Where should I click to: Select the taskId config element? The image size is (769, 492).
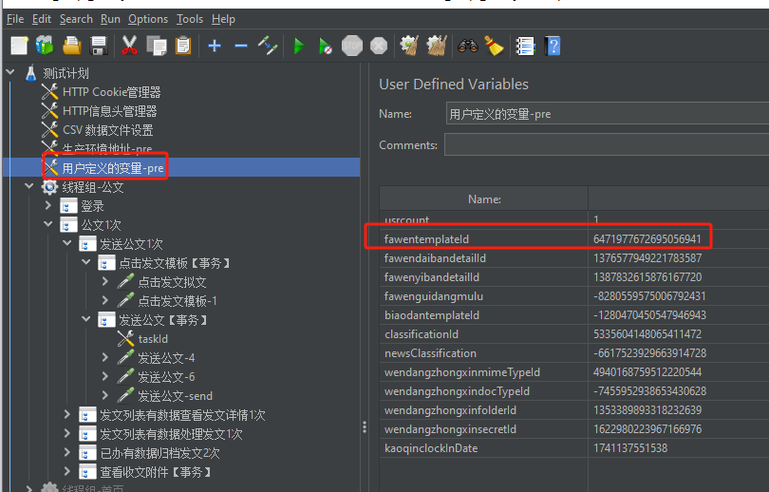coord(153,339)
